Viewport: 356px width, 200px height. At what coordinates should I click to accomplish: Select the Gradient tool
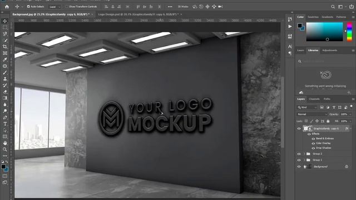pos(5,98)
